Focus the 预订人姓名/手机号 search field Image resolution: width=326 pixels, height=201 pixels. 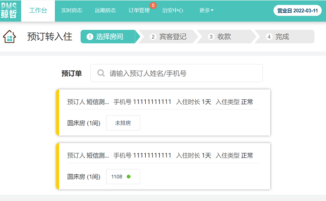pyautogui.click(x=177, y=73)
